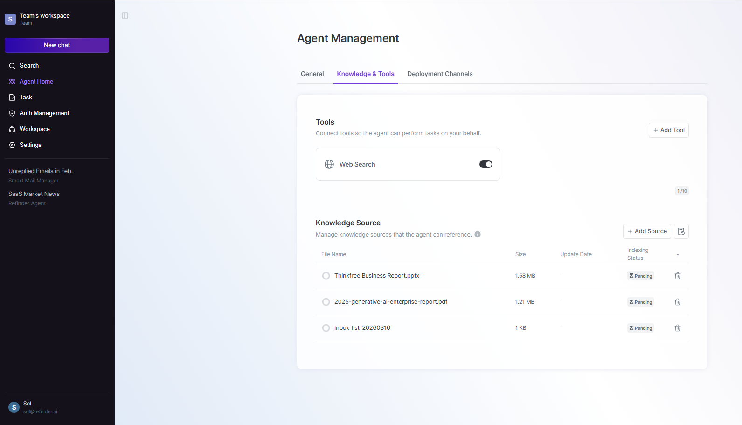Open Settings menu item

click(57, 145)
